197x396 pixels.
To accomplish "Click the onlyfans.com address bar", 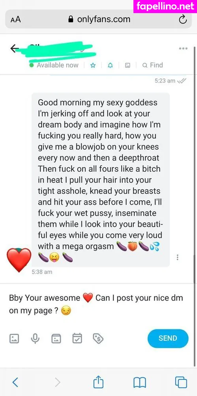I will pos(99,19).
